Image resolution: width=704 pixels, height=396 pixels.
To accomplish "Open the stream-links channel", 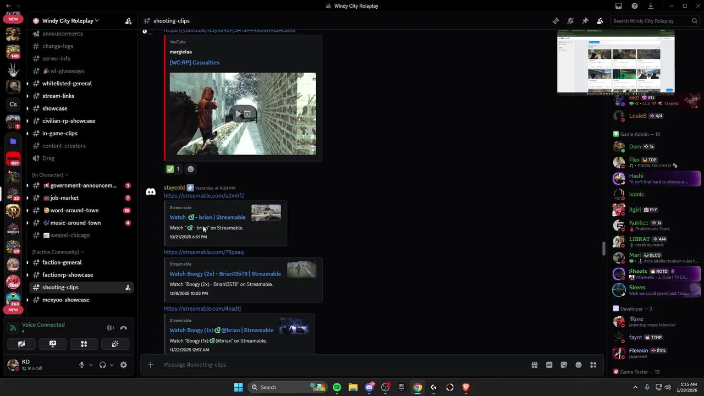I will click(x=58, y=96).
